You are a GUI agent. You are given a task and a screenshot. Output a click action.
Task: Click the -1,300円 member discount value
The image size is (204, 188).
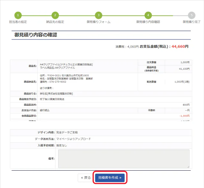(184, 116)
